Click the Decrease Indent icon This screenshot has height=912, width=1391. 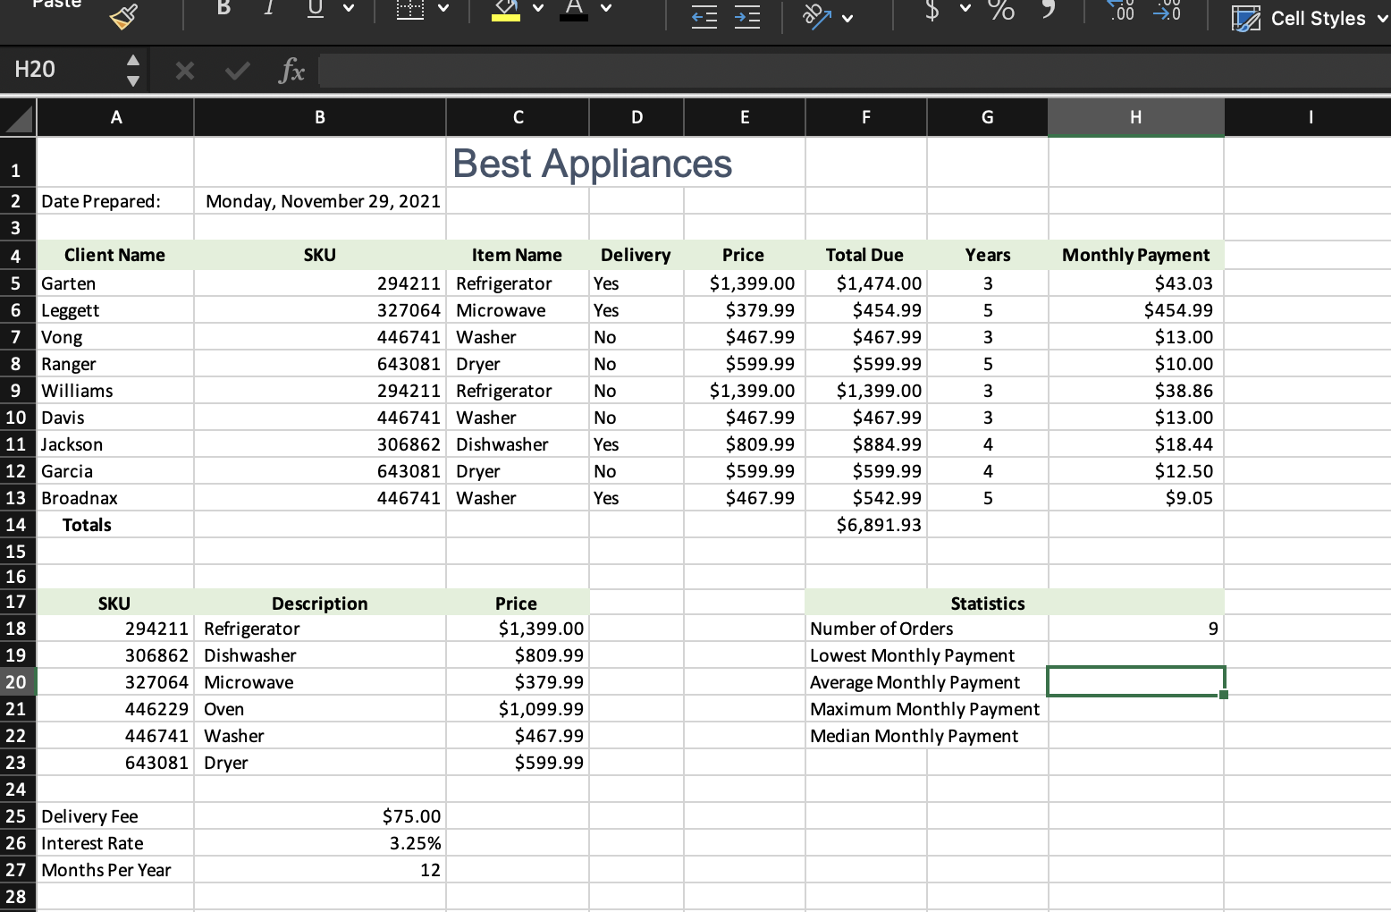pos(704,17)
